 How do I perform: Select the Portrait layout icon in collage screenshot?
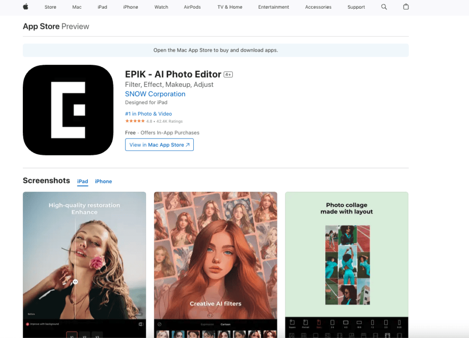pyautogui.click(x=305, y=323)
